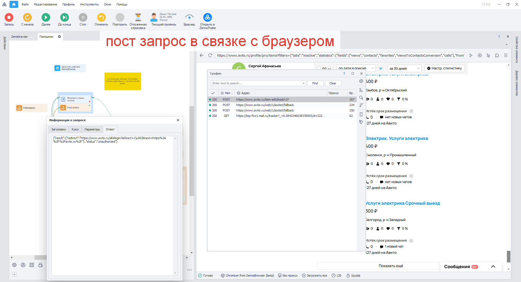Switch to the Zenobravzer project tab
521x282 pixels.
tap(23, 37)
